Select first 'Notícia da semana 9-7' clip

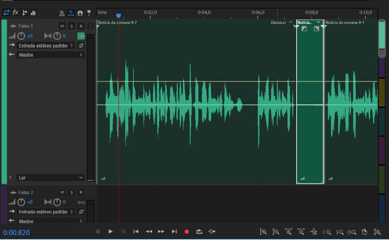click(196, 101)
